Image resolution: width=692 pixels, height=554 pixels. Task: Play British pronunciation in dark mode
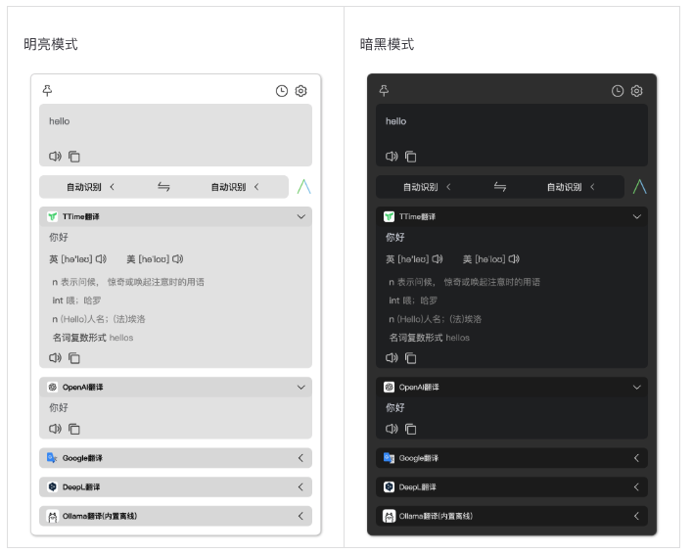pos(438,259)
